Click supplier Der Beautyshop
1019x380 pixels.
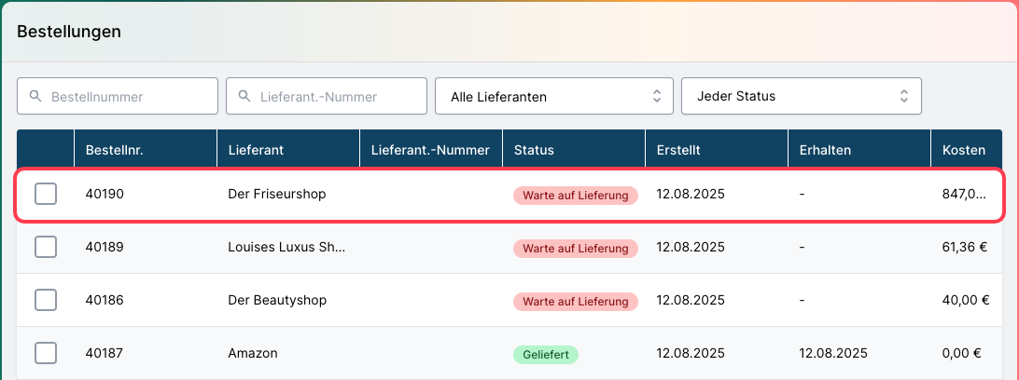[x=277, y=300]
